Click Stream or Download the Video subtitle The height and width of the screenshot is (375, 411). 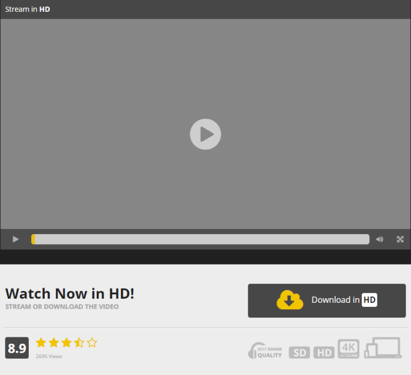[62, 306]
